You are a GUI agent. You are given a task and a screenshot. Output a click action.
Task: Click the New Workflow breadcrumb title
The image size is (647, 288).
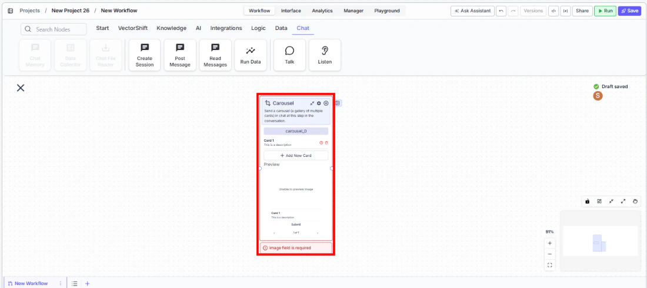pos(119,11)
